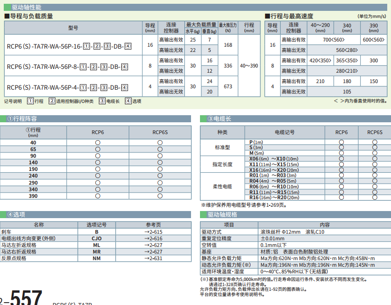The width and height of the screenshot is (391, 305).
Task: Click the 0.1mm以下 lost motion value
Action: (x=274, y=245)
